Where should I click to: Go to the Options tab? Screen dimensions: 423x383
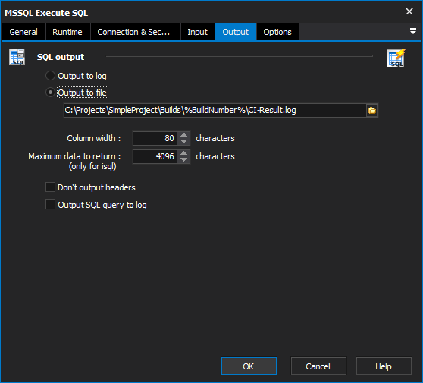(277, 32)
